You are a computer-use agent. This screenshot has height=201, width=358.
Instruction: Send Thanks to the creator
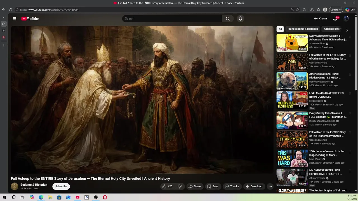coord(232,186)
